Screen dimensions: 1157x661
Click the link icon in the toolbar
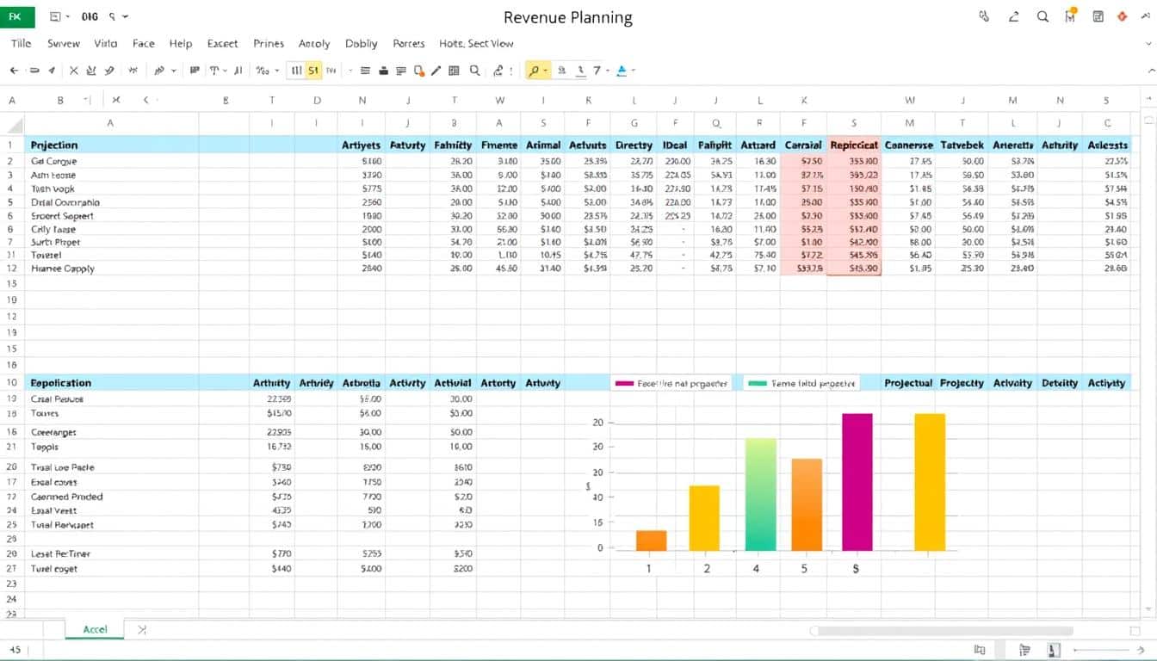pyautogui.click(x=498, y=71)
